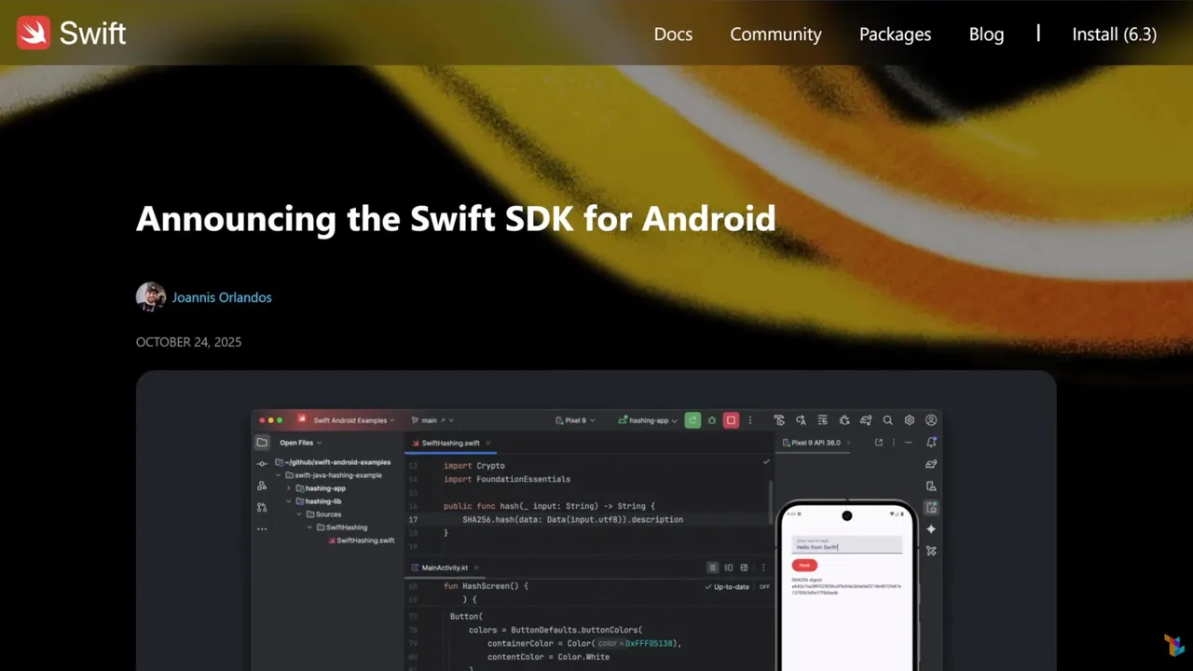The height and width of the screenshot is (671, 1193).
Task: Open the Community navigation item
Action: [775, 34]
